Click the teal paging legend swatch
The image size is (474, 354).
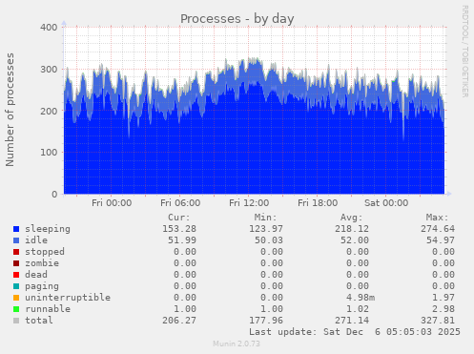16,286
